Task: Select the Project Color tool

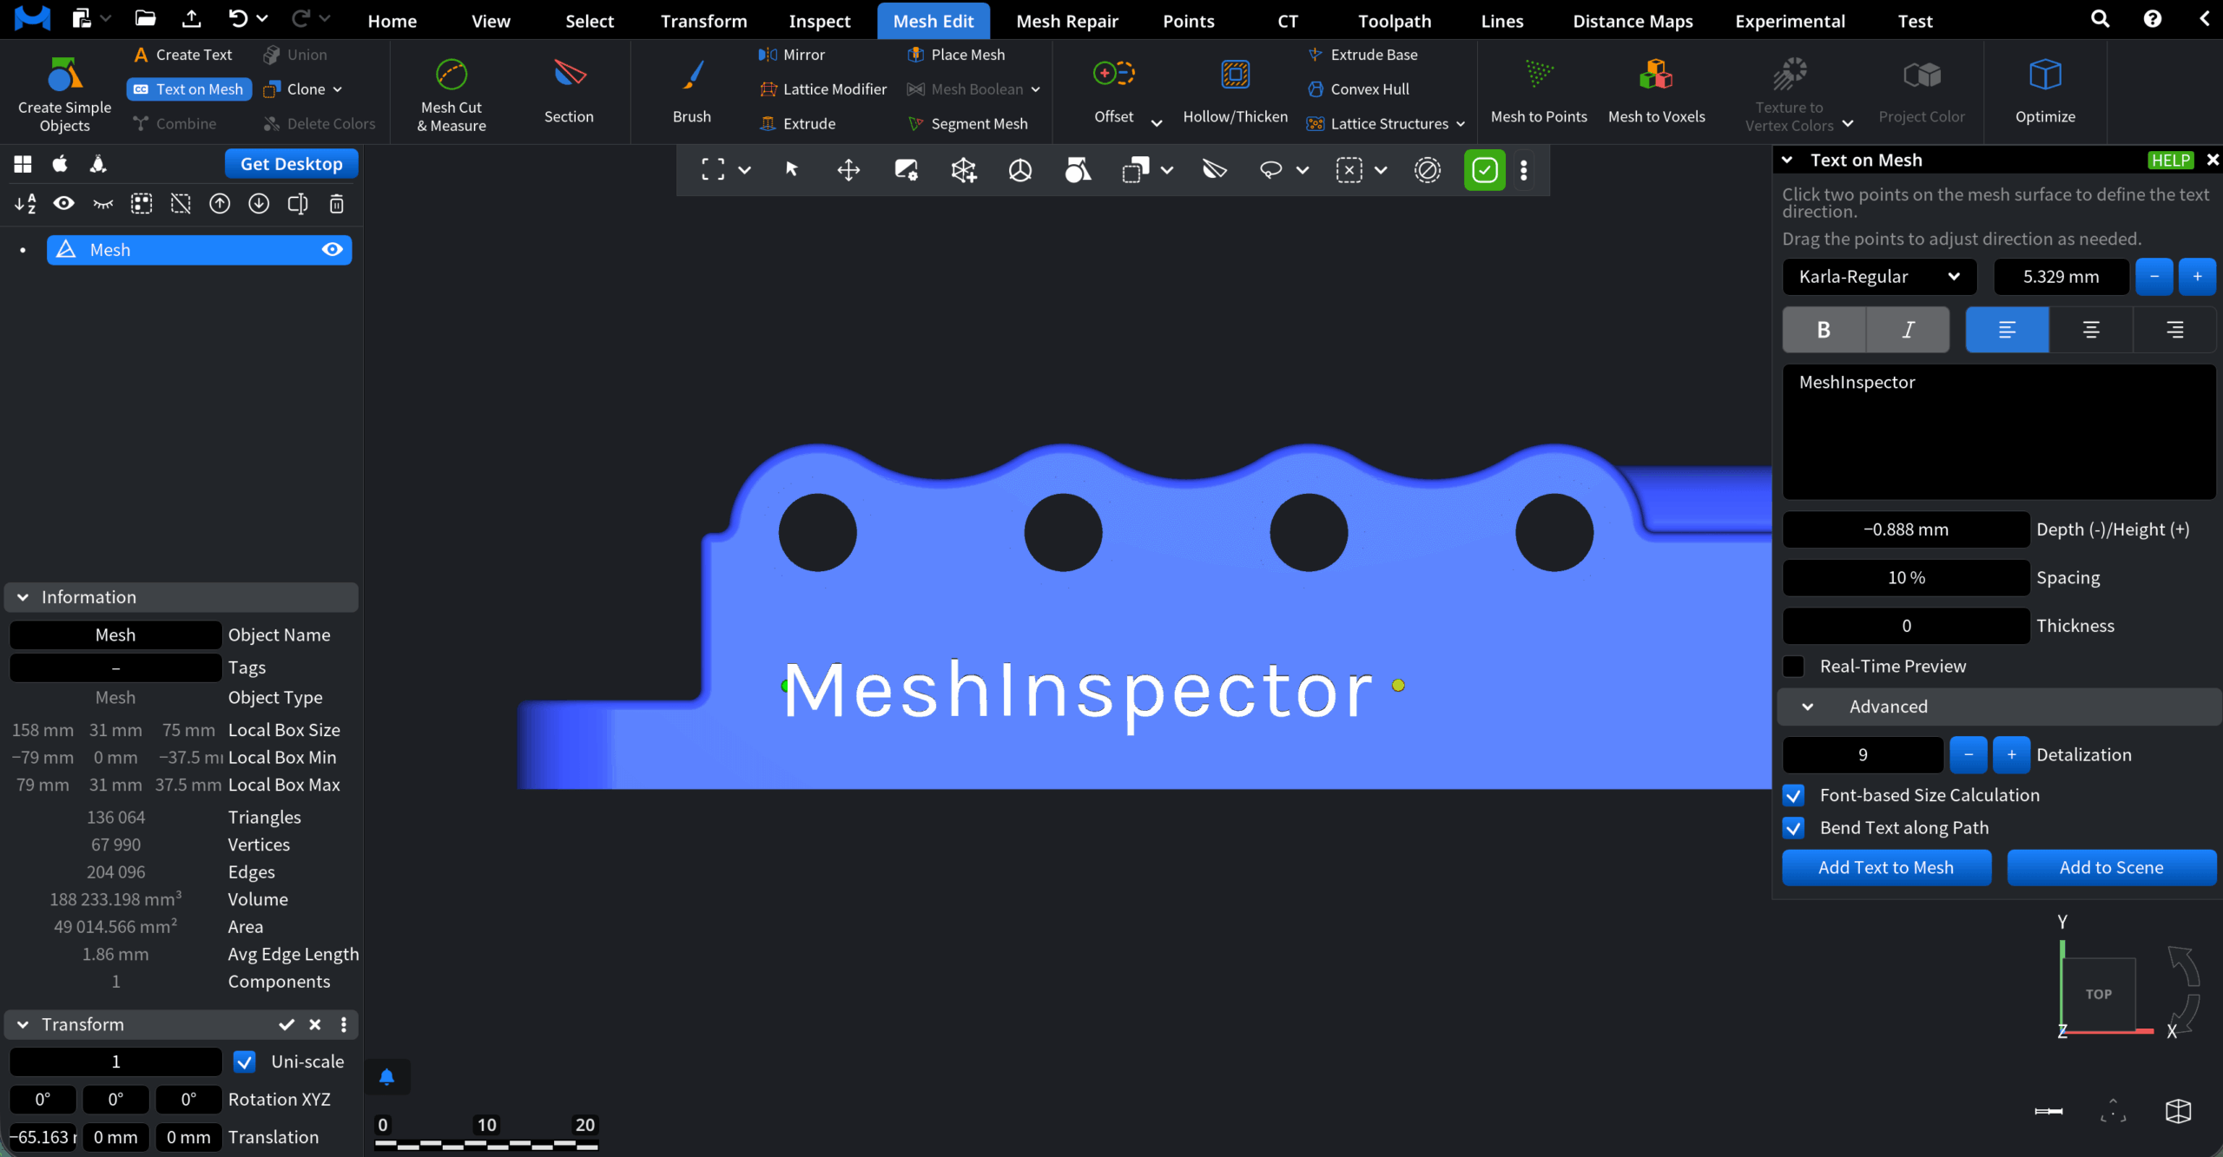Action: pyautogui.click(x=1922, y=89)
